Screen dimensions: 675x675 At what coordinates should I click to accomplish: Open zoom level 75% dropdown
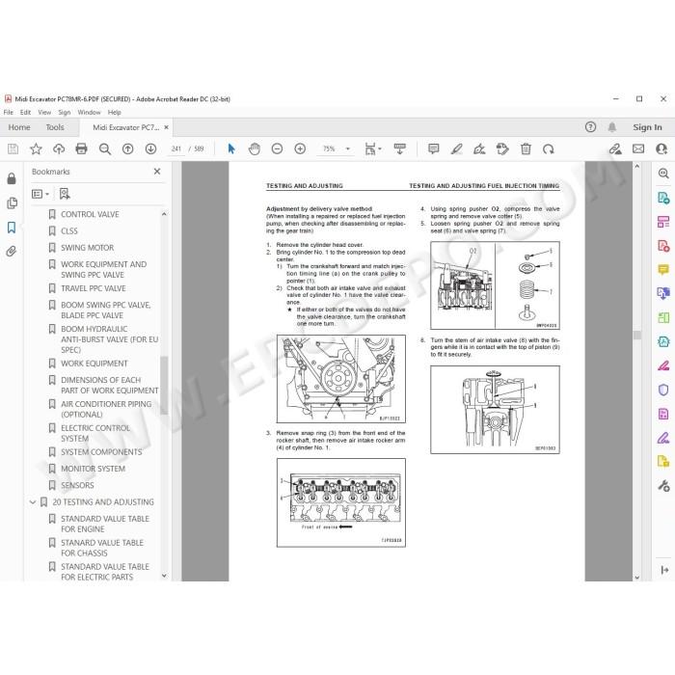[348, 148]
